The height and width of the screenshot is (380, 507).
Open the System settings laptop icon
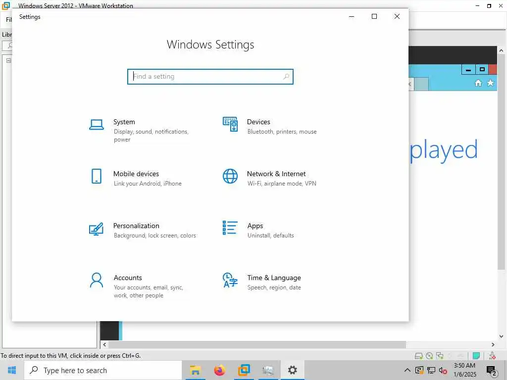(x=97, y=124)
